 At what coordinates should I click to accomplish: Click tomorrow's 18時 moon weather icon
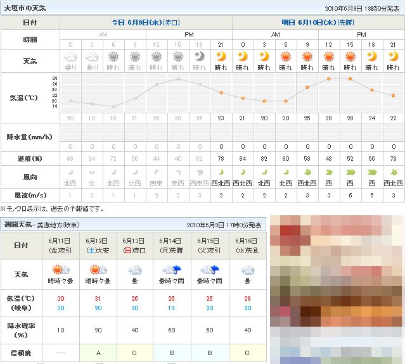pos(372,56)
